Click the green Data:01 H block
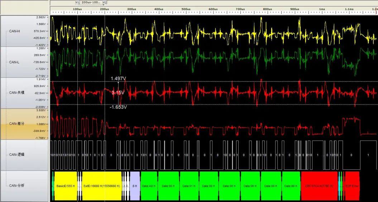The image size is (378, 202). (189, 186)
